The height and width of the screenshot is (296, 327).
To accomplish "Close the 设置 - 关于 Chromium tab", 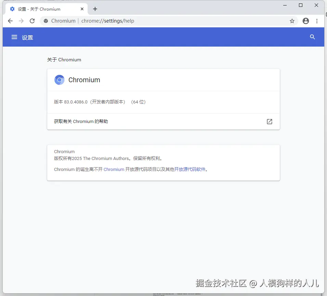I will coord(82,9).
